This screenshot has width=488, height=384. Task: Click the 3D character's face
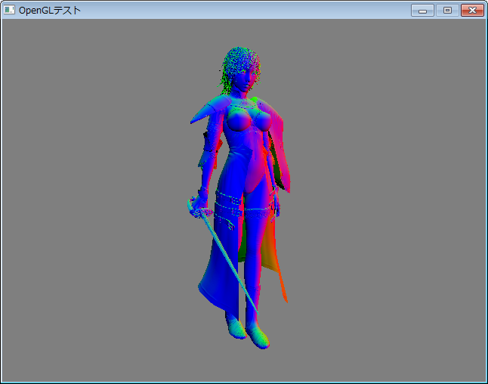click(x=247, y=78)
